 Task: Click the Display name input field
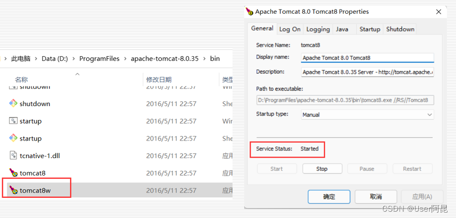(x=367, y=58)
